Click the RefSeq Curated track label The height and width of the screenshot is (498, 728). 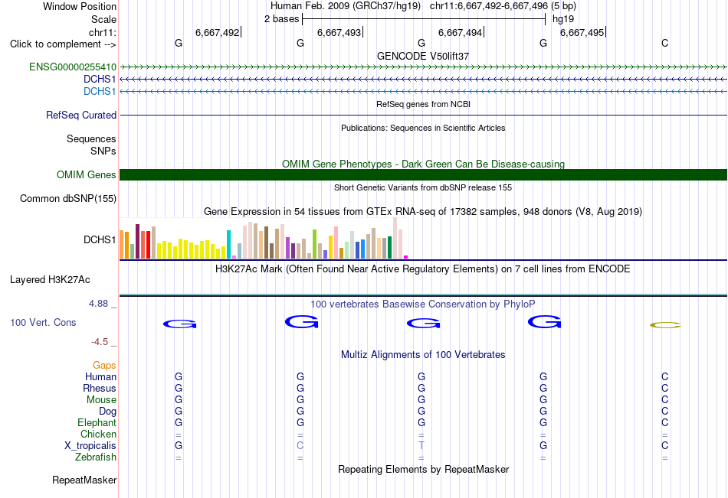point(81,115)
